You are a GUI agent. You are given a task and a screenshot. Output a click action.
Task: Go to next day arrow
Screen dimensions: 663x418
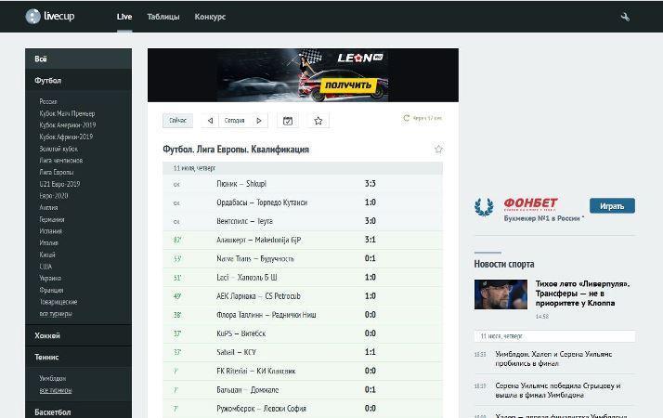(259, 121)
